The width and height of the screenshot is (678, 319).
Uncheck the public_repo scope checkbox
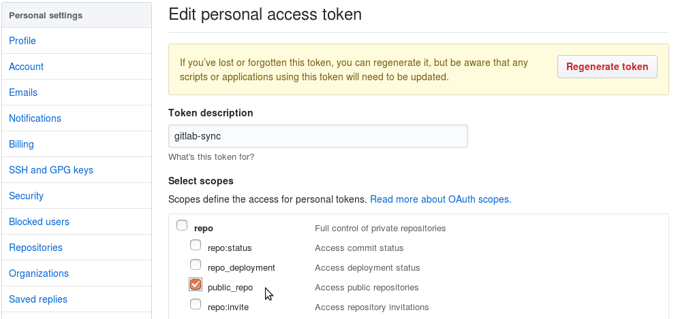[x=196, y=284]
